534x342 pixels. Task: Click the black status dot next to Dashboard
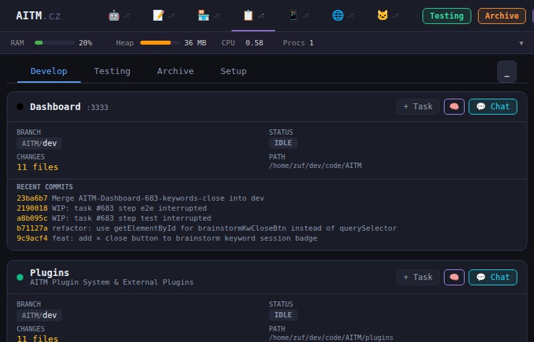point(20,107)
